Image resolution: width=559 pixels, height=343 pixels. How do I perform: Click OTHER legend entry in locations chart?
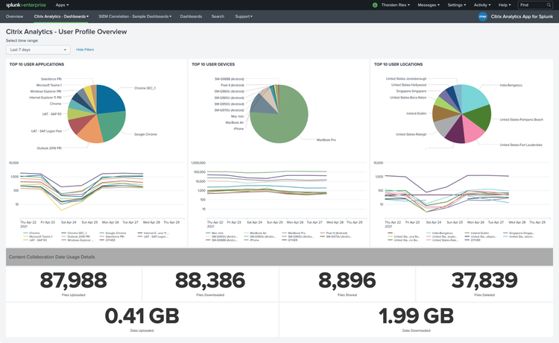click(473, 240)
